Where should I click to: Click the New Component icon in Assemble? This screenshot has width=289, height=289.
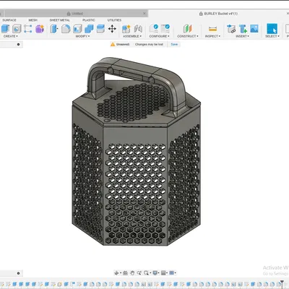(126, 29)
